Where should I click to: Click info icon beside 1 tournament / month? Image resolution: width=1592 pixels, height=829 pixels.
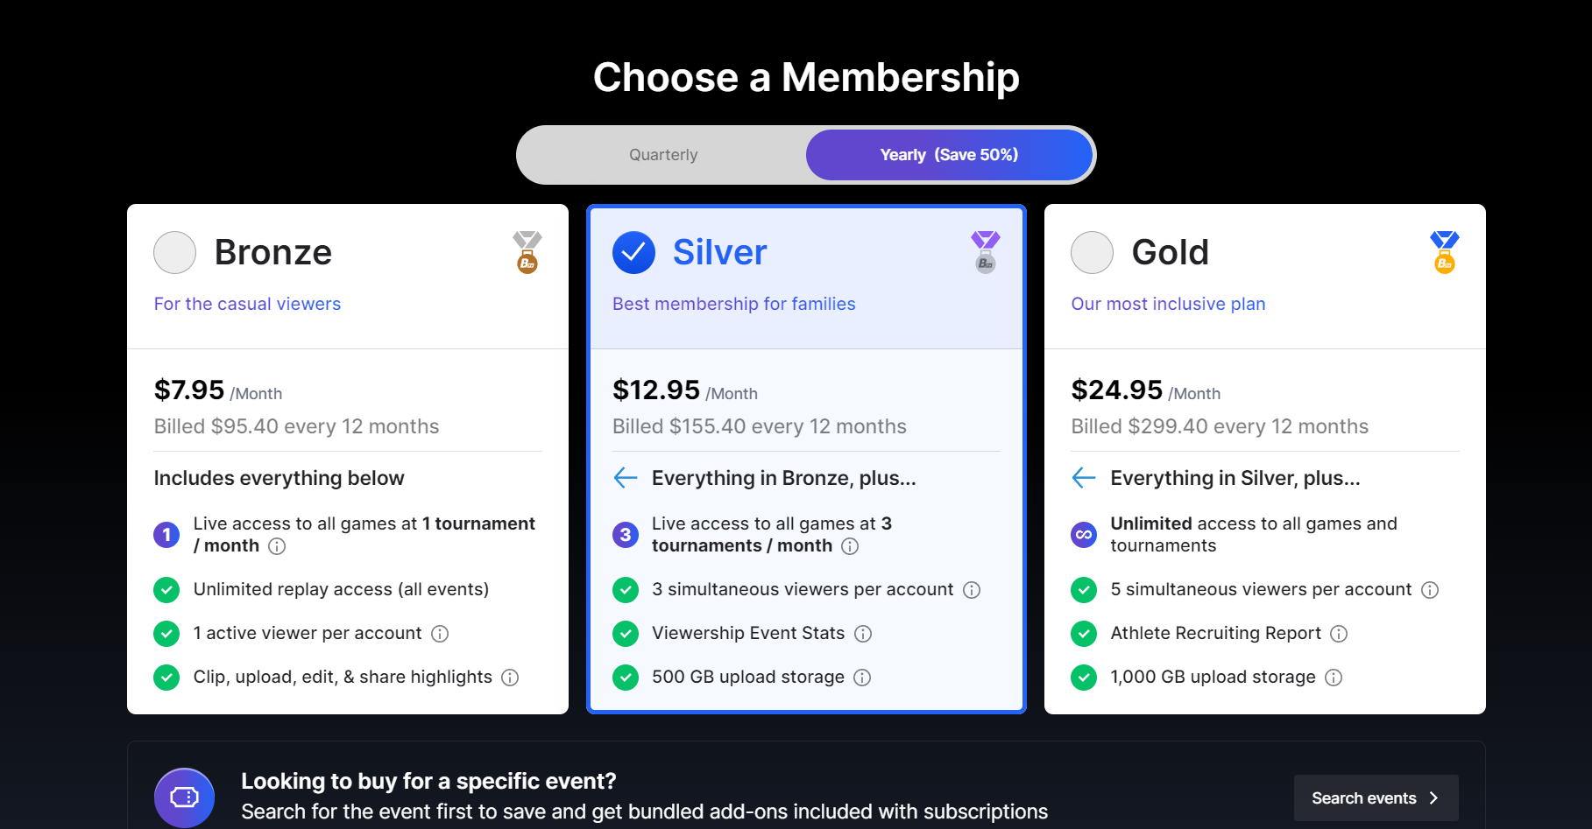tap(277, 546)
